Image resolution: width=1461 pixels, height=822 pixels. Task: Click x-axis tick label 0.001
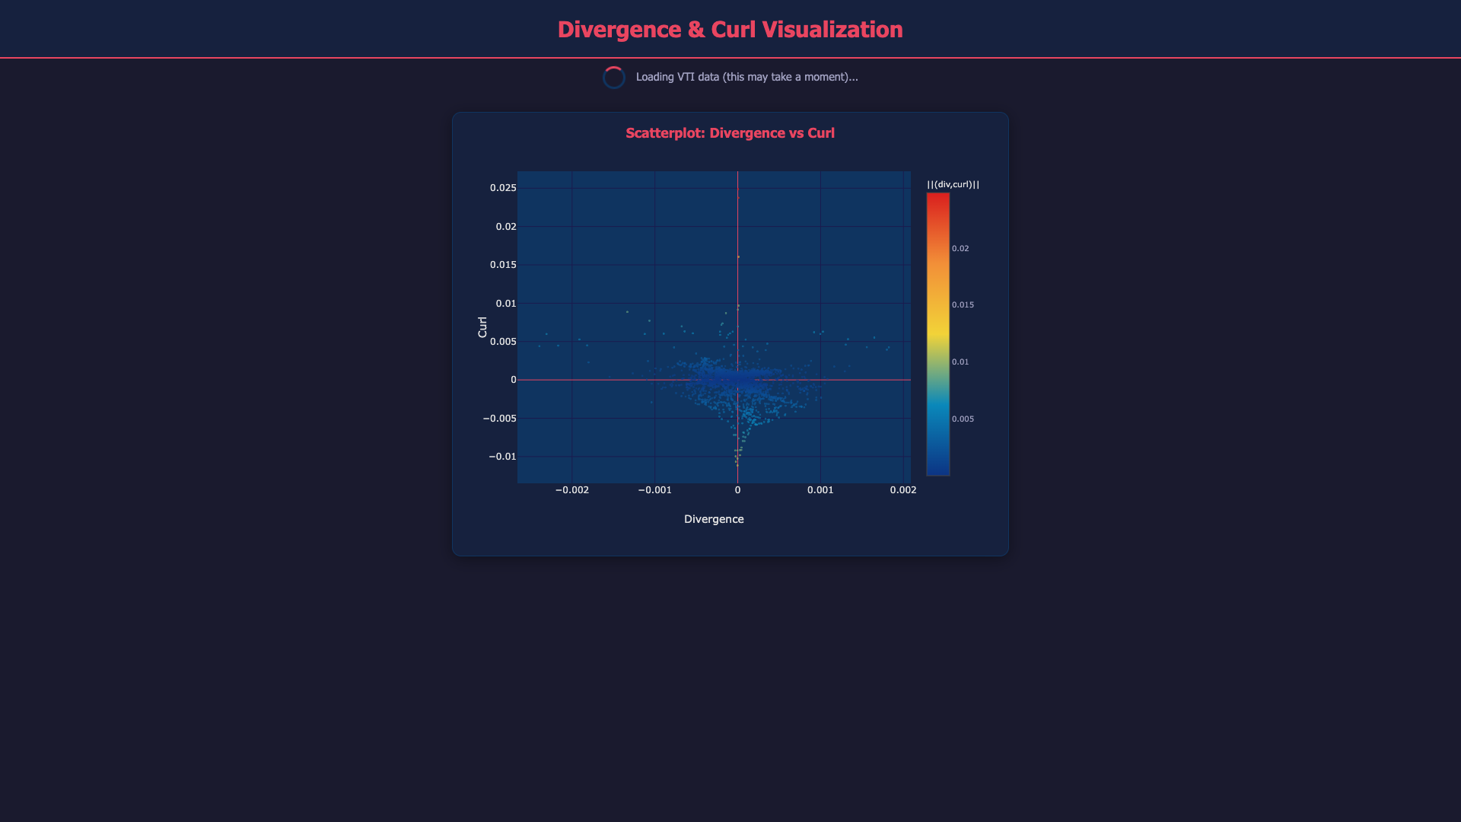pos(820,490)
